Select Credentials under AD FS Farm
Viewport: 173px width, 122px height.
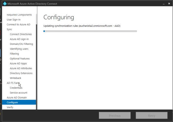pyautogui.click(x=16, y=88)
